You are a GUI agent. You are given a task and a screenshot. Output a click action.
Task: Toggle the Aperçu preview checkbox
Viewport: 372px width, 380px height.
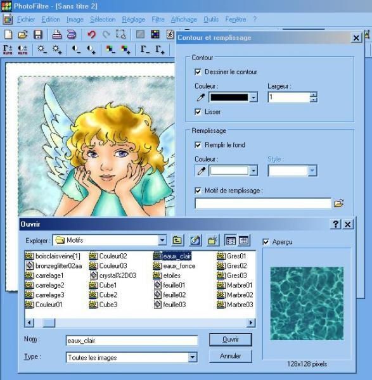coord(266,242)
